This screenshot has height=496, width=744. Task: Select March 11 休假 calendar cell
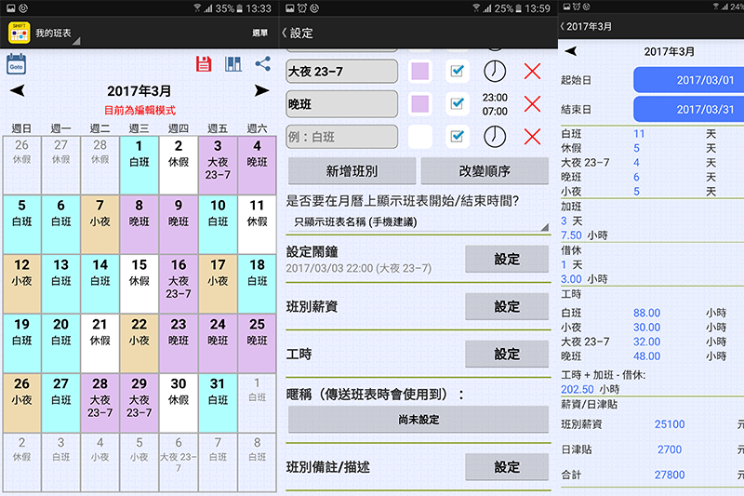point(257,224)
